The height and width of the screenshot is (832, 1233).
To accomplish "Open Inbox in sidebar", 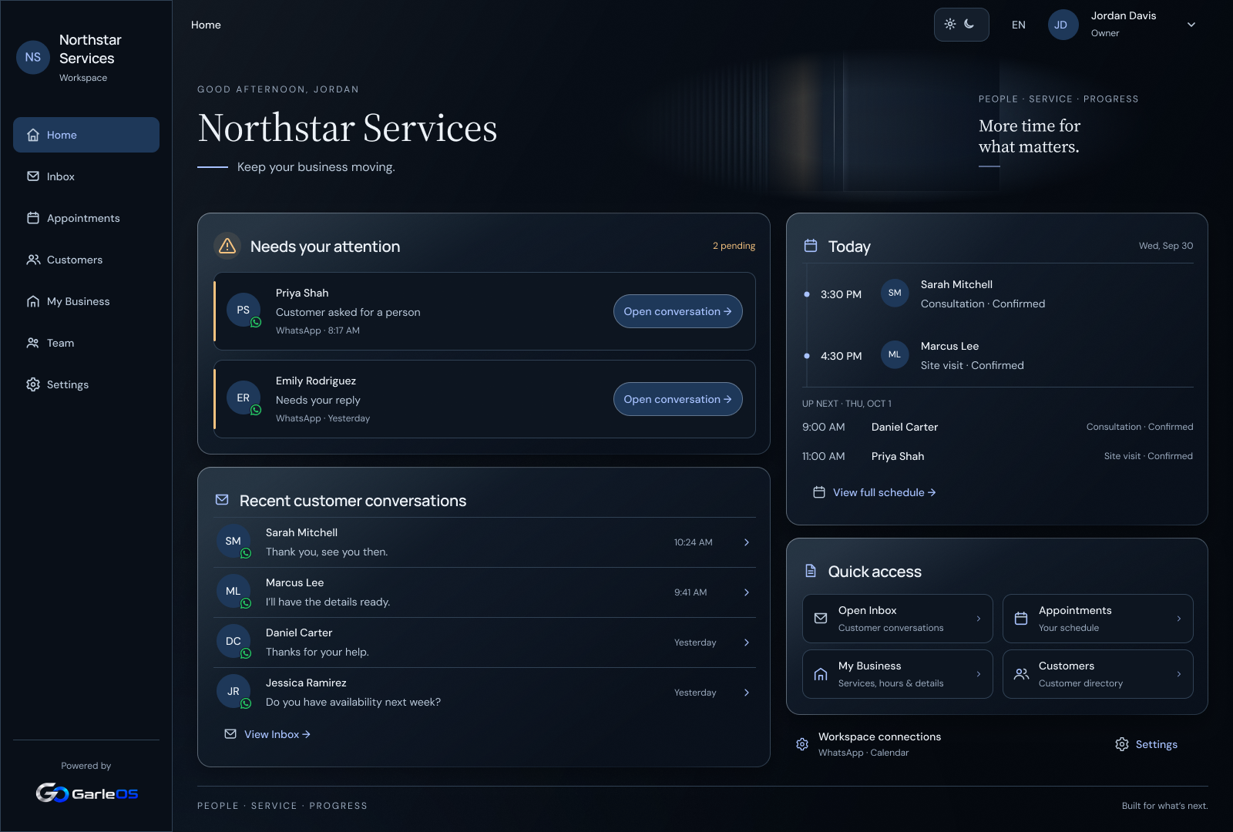I will pos(86,176).
